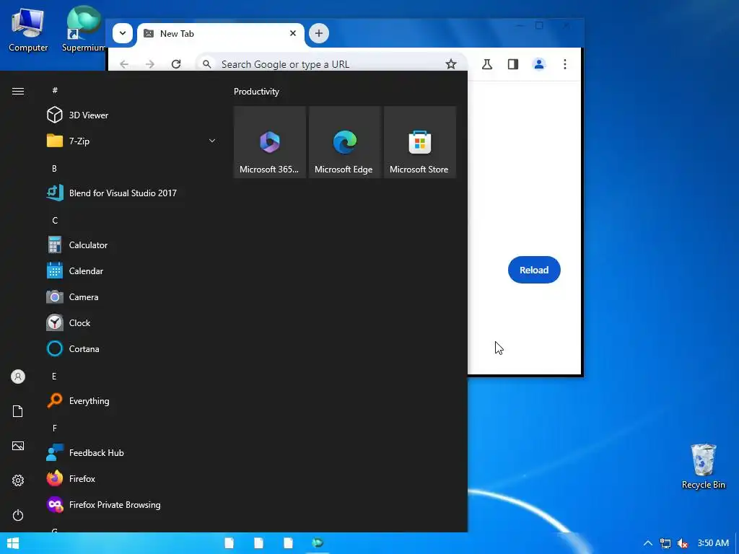Click the C letter group header
The height and width of the screenshot is (554, 739).
pyautogui.click(x=55, y=220)
